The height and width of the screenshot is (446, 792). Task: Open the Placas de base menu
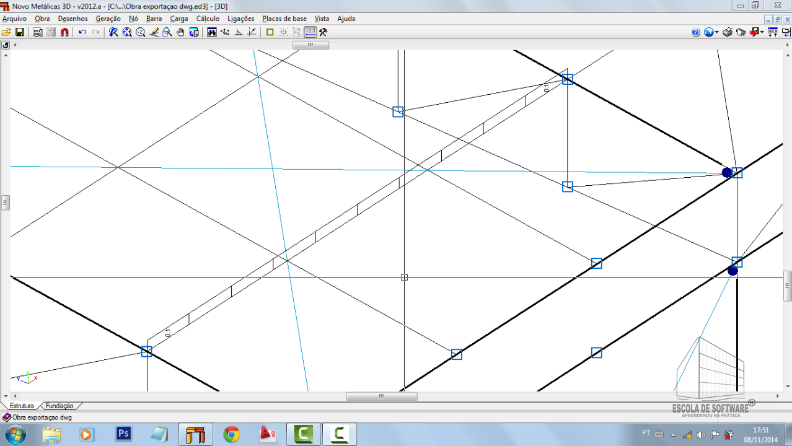284,19
